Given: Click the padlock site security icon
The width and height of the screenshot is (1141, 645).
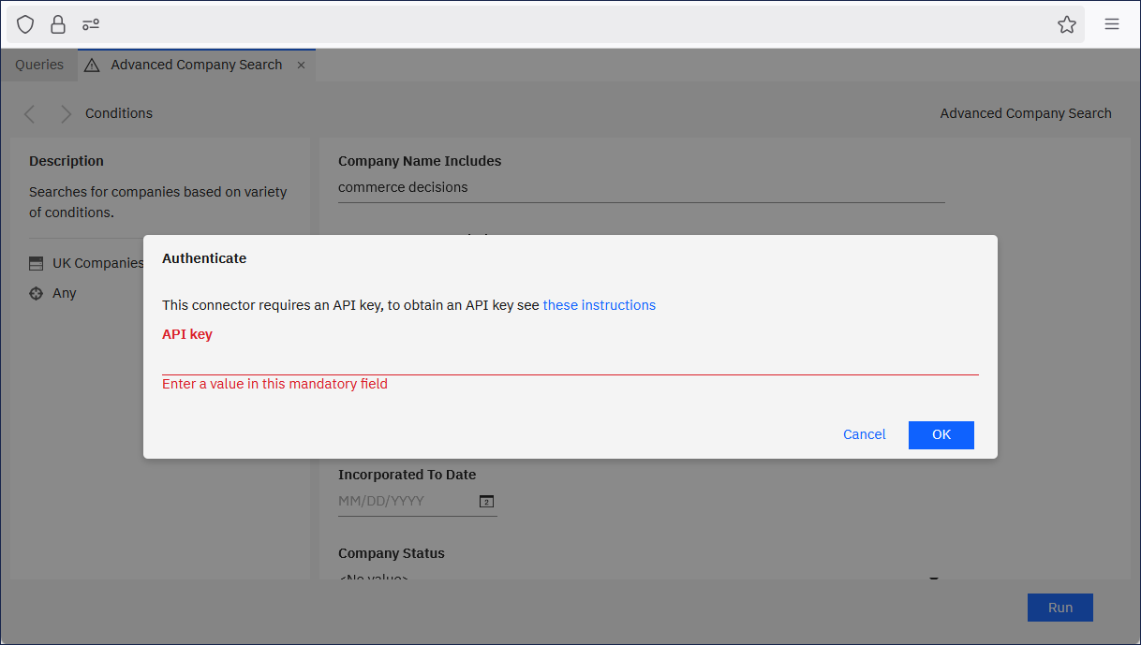Looking at the screenshot, I should coord(58,24).
